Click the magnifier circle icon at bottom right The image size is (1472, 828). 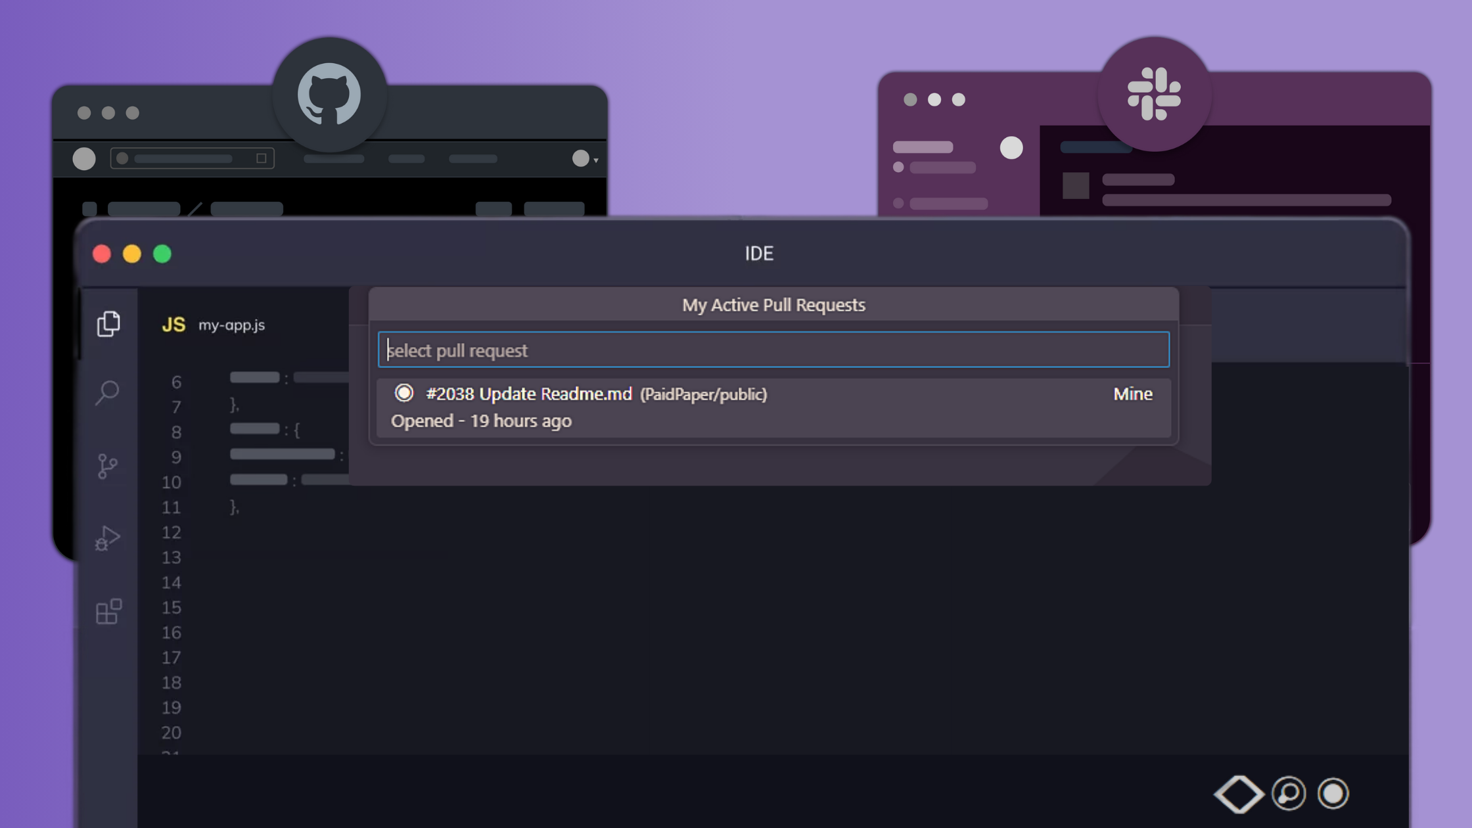(1289, 793)
